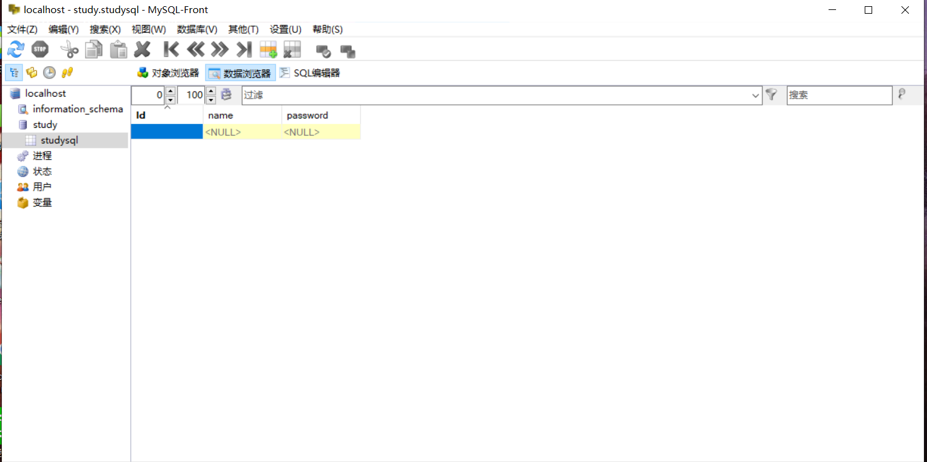Select information_schema database in tree
927x462 pixels.
click(78, 108)
